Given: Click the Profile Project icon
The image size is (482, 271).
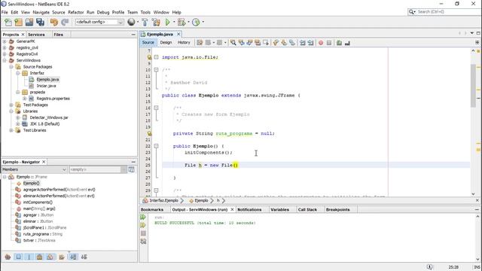Looking at the screenshot, I should (196, 22).
